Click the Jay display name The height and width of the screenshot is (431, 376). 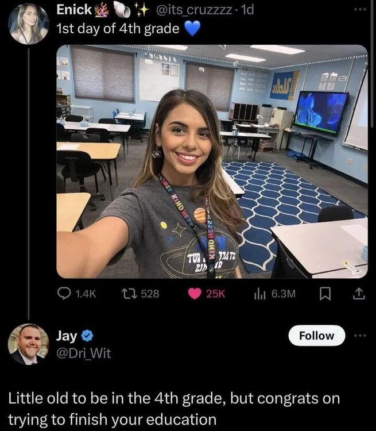(x=67, y=336)
